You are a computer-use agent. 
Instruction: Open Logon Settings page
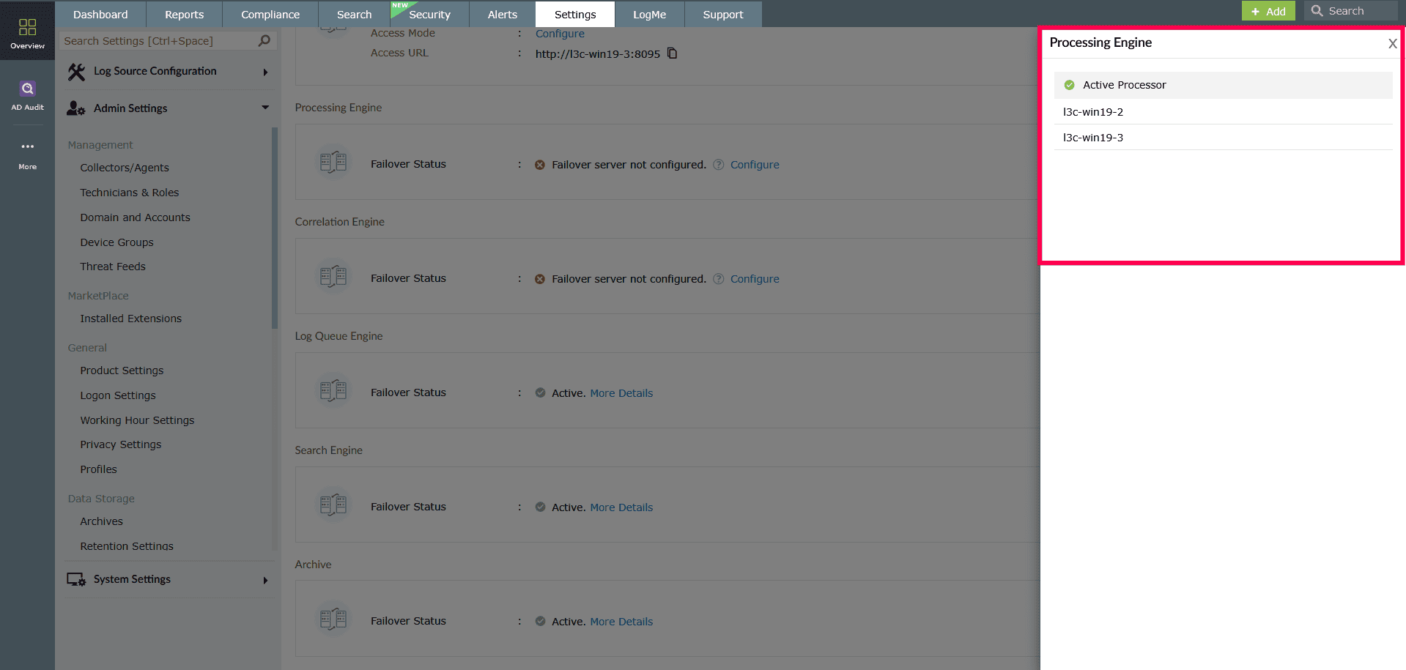pos(118,395)
